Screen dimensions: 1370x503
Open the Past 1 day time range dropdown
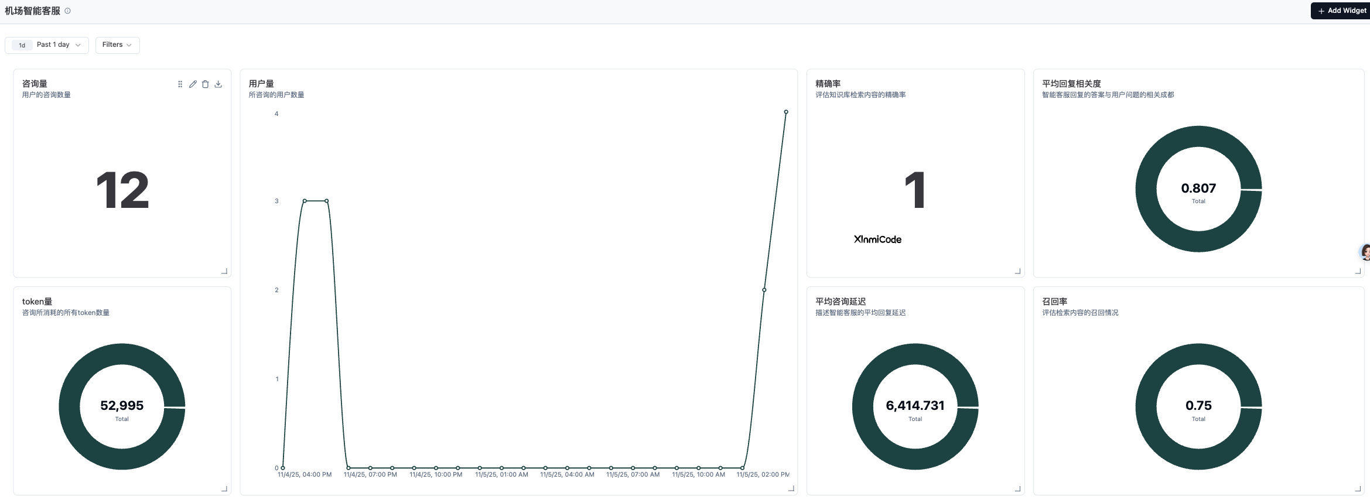click(47, 45)
